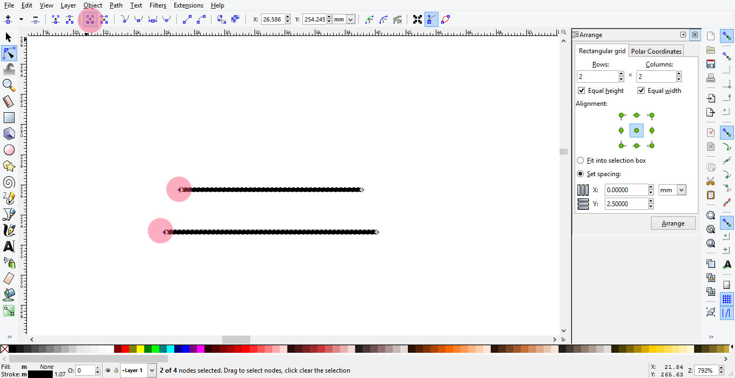735x378 pixels.
Task: Expand left toolbox overflow chevron
Action: pyautogui.click(x=9, y=337)
